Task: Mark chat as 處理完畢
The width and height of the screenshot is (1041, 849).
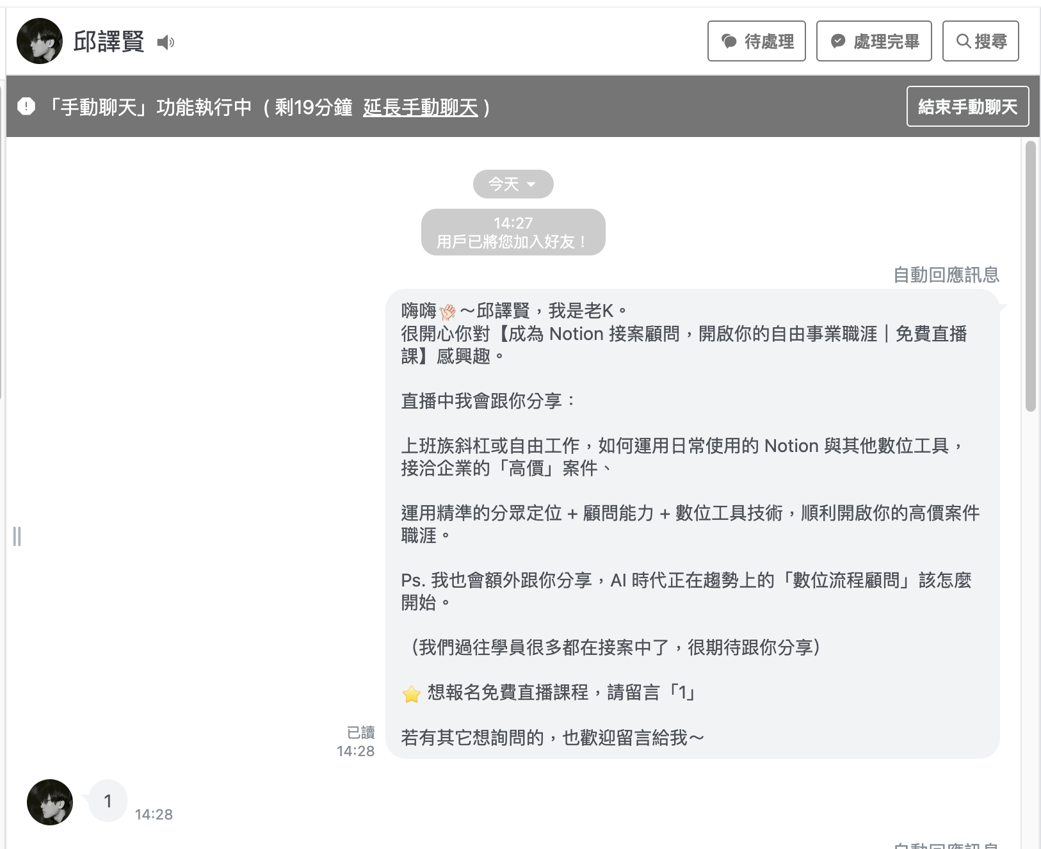Action: (874, 41)
